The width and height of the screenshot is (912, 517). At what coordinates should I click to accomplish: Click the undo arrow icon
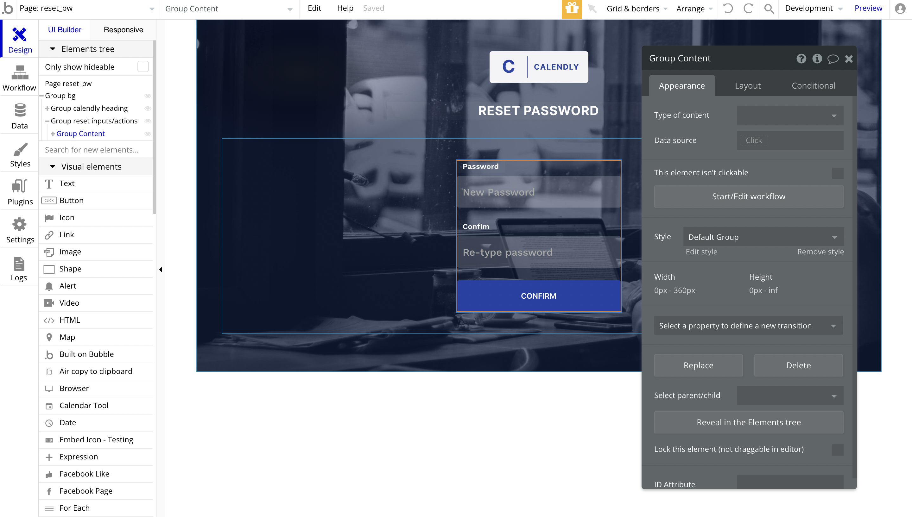click(x=728, y=9)
